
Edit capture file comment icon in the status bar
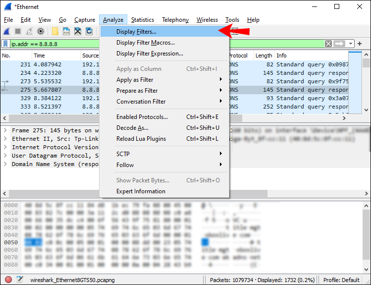click(x=20, y=280)
